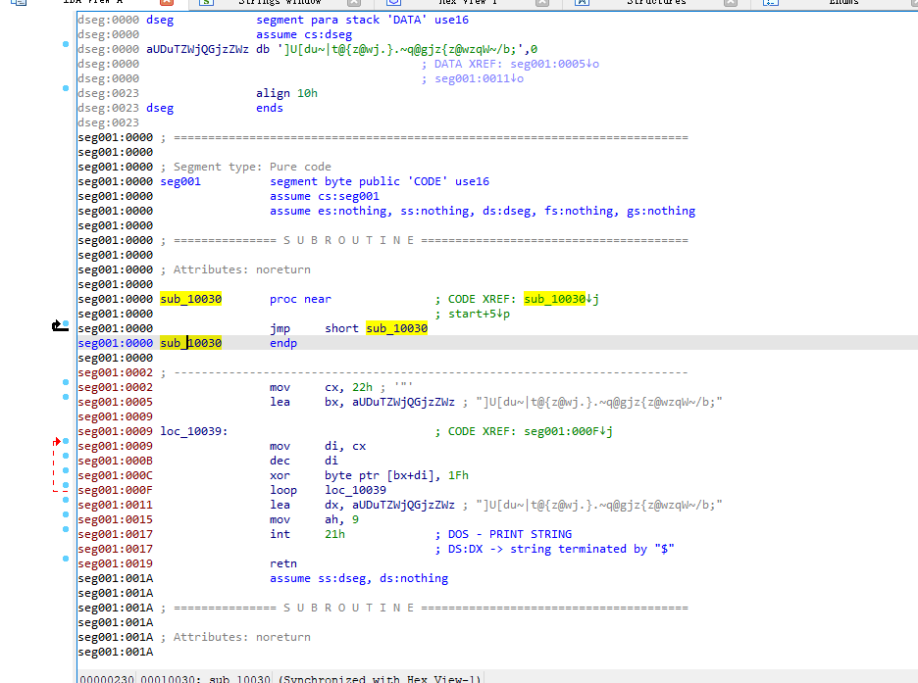Image resolution: width=918 pixels, height=683 pixels.
Task: Select loc_10039 operand in the loop instruction
Action: (355, 490)
